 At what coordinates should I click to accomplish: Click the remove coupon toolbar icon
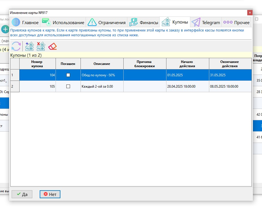(41, 46)
